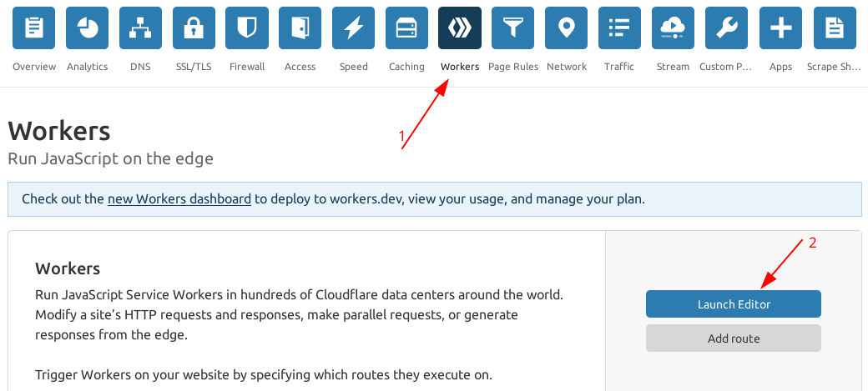
Task: Follow the new Workers dashboard link
Action: tap(179, 198)
